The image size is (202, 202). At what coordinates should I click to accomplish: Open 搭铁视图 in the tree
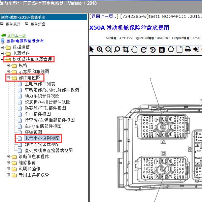(x=33, y=132)
